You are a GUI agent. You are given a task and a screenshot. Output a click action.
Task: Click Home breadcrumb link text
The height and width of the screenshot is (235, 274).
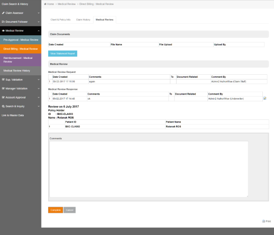pos(51,4)
